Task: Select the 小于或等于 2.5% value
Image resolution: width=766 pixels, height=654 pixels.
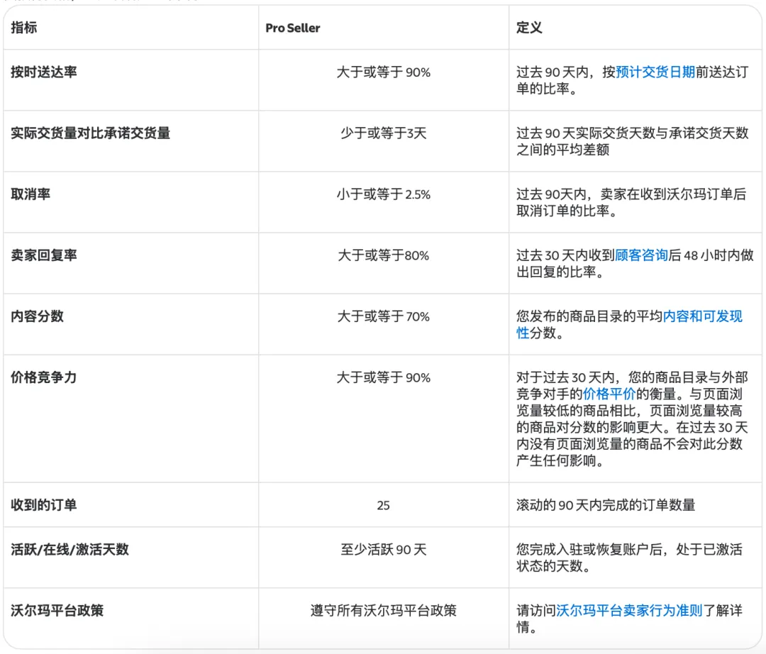Action: pyautogui.click(x=384, y=194)
